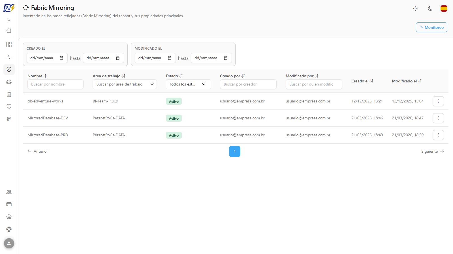453x254 pixels.
Task: Open the home icon in sidebar
Action: pyautogui.click(x=9, y=30)
